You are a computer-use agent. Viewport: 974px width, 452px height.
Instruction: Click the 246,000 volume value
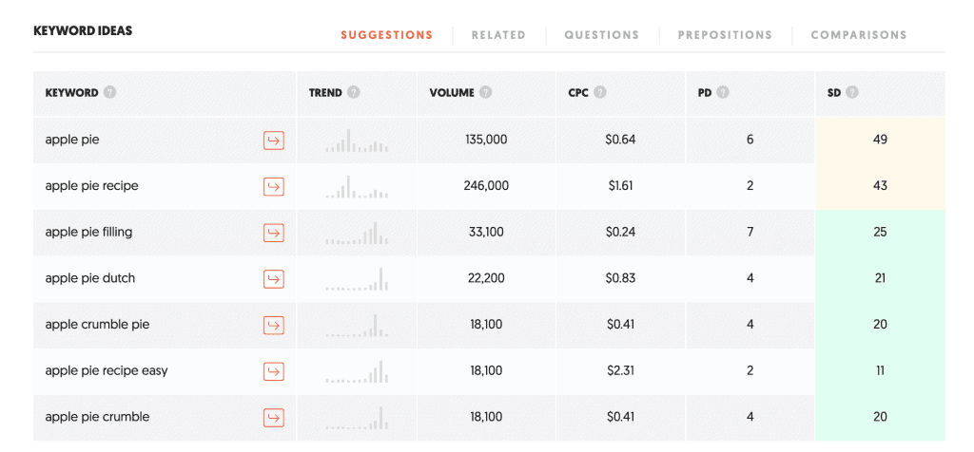486,186
